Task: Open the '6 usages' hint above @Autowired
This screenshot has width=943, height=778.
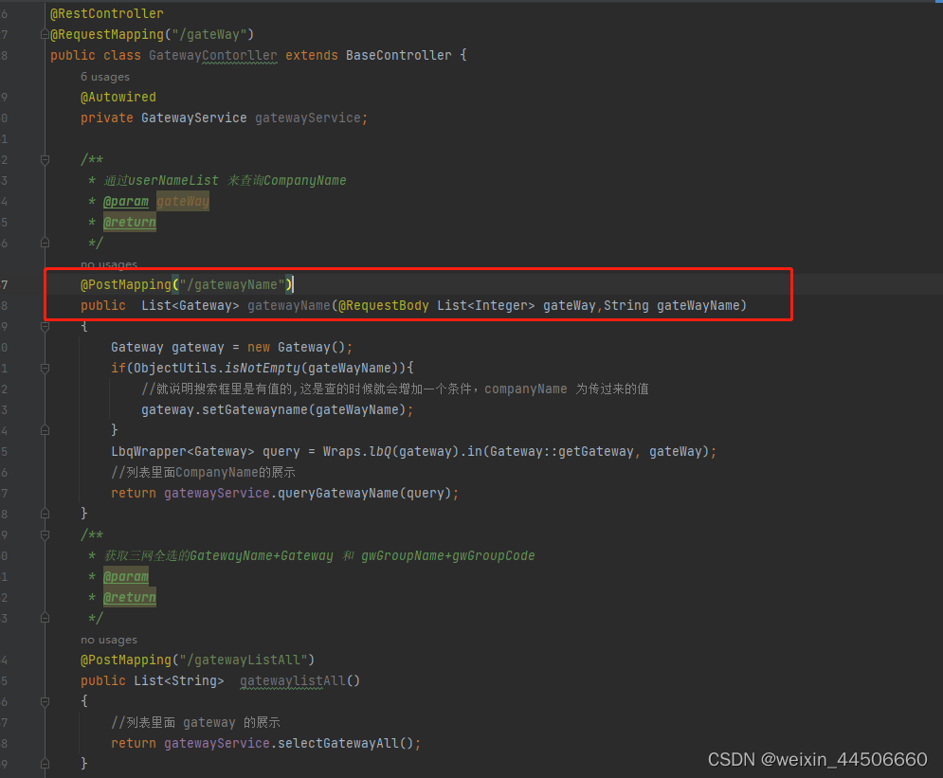Action: (104, 77)
